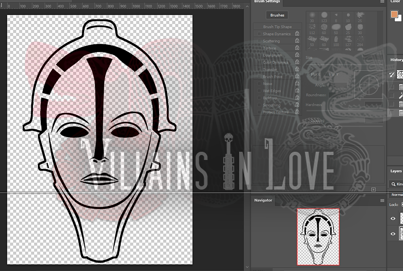The width and height of the screenshot is (403, 271).
Task: Enable the Shape Dynamics checkbox
Action: point(259,34)
